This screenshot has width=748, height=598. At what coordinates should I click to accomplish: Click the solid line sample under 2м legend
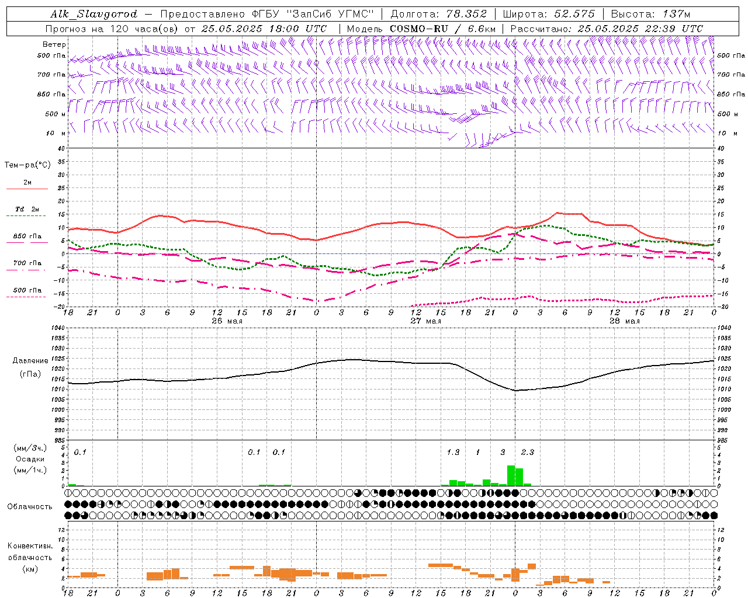27,189
